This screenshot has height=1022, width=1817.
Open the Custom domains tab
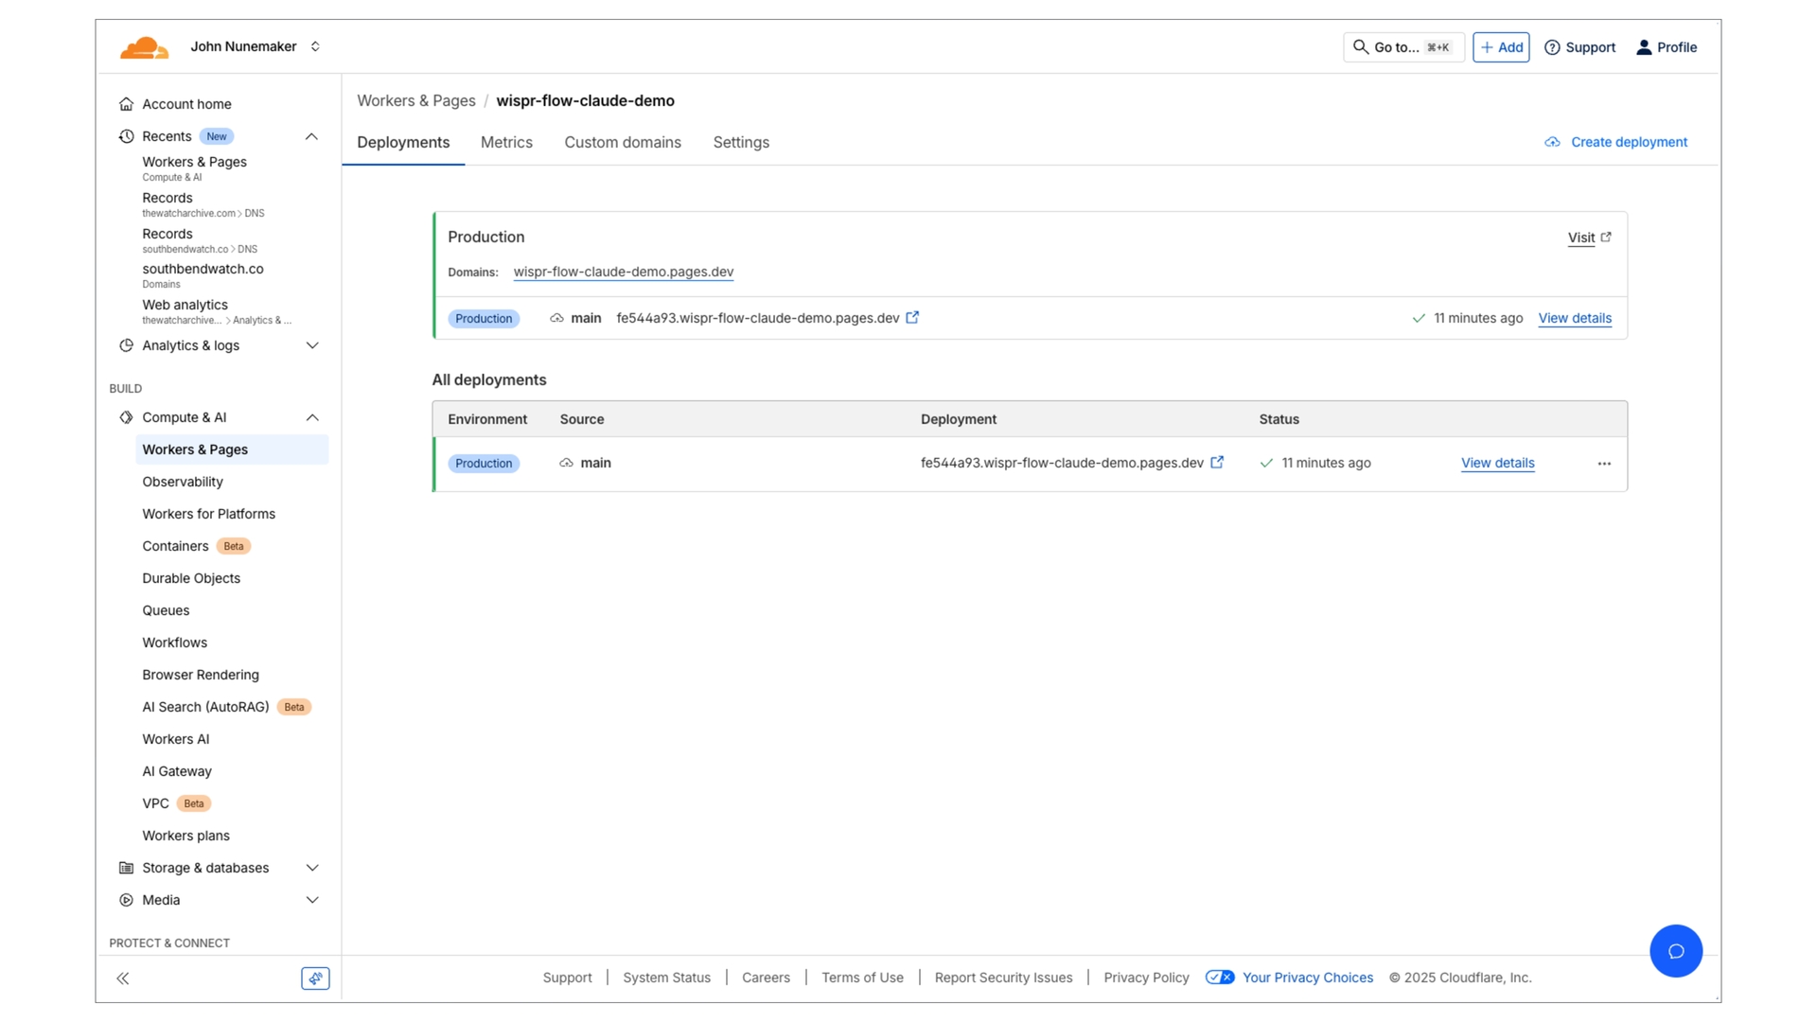pyautogui.click(x=623, y=142)
